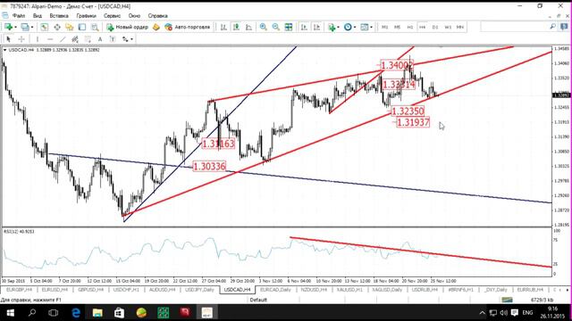
Task: Select the D1 timeframe button
Action: [x=435, y=27]
